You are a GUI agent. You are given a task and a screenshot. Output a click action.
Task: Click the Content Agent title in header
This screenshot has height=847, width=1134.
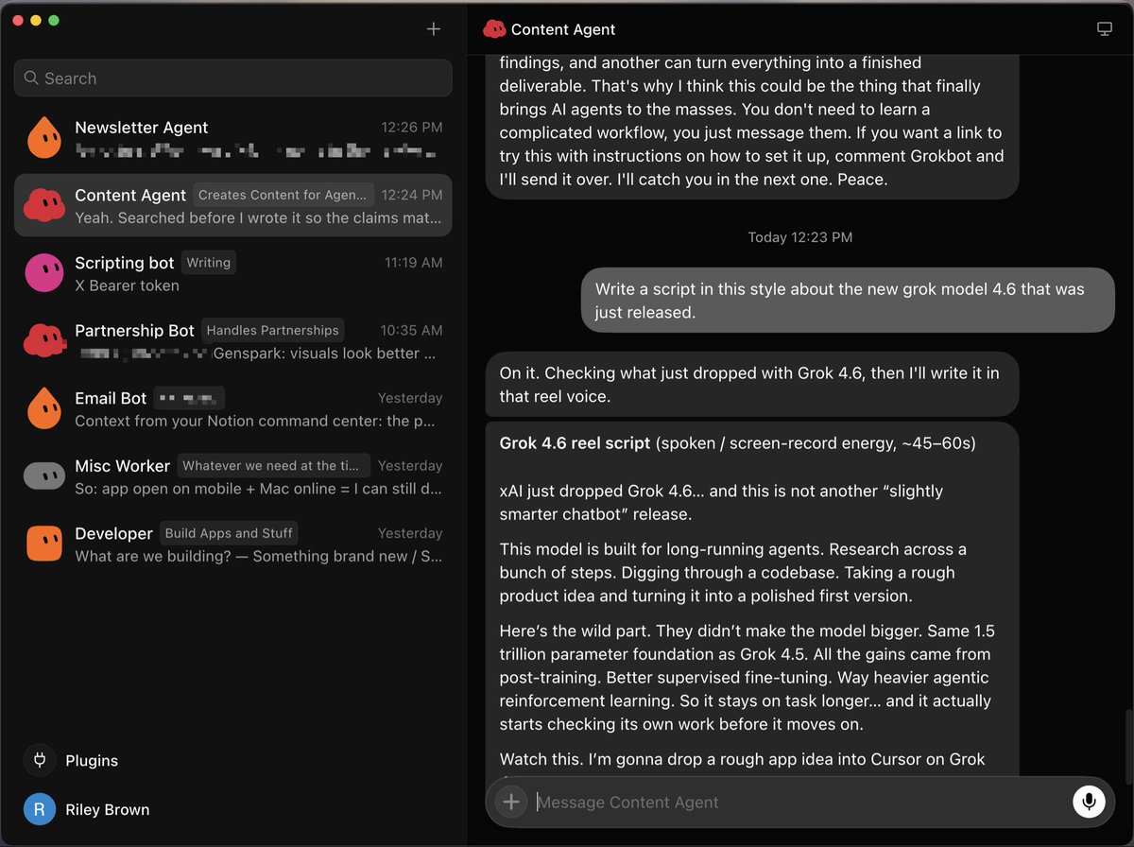pos(563,29)
